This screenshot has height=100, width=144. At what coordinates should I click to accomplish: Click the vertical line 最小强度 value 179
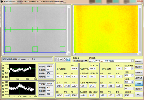pyautogui.click(x=49, y=91)
